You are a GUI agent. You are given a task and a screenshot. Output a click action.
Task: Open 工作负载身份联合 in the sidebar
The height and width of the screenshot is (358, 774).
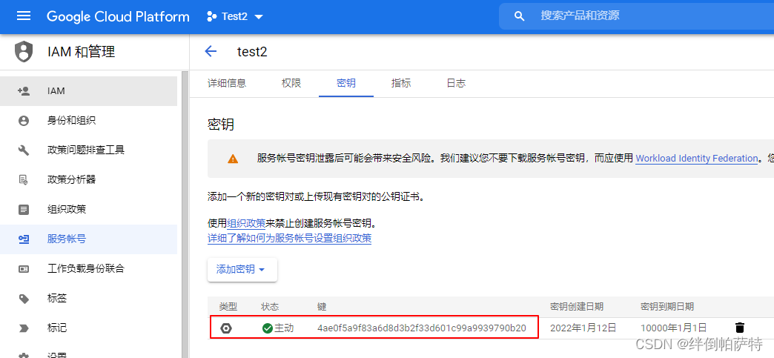point(88,268)
